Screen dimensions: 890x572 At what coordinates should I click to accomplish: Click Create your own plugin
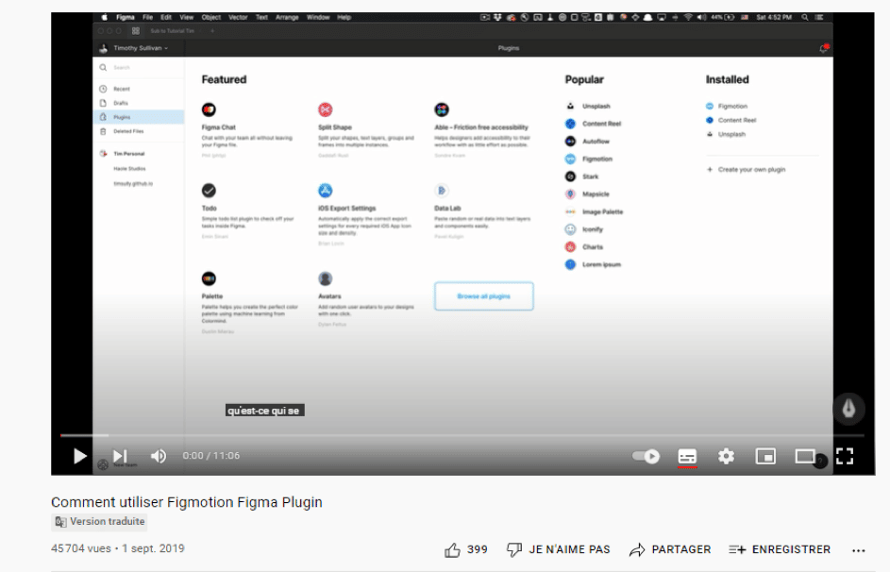746,170
